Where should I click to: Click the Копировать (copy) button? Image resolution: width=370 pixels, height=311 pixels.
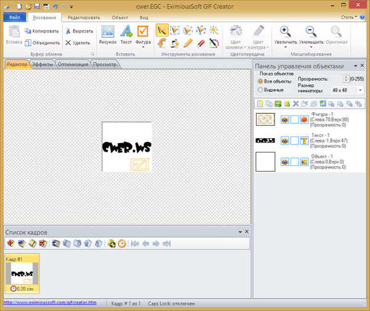[42, 31]
